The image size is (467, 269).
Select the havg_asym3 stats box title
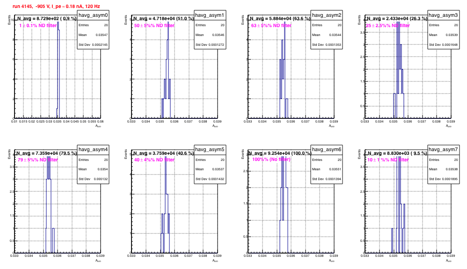click(x=443, y=15)
